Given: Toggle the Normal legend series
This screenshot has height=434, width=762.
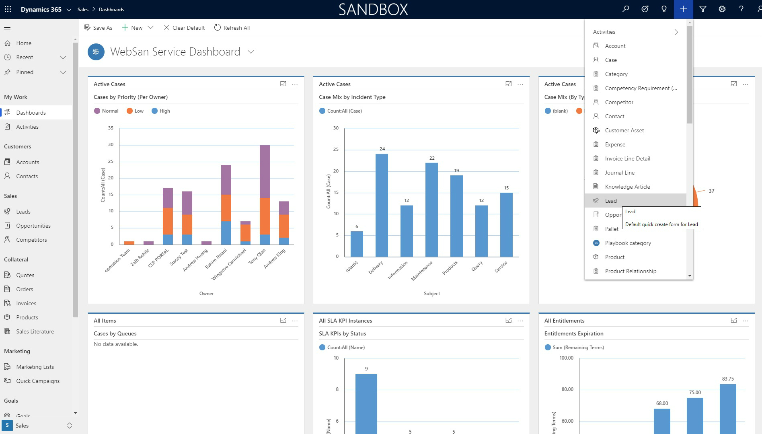Looking at the screenshot, I should (106, 111).
